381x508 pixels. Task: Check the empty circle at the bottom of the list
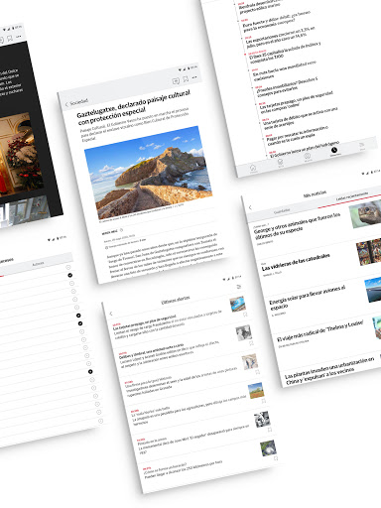[x=101, y=421]
